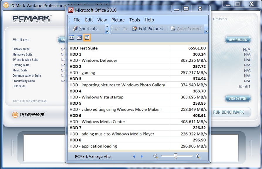Go to the next picture arrow

click(142, 156)
